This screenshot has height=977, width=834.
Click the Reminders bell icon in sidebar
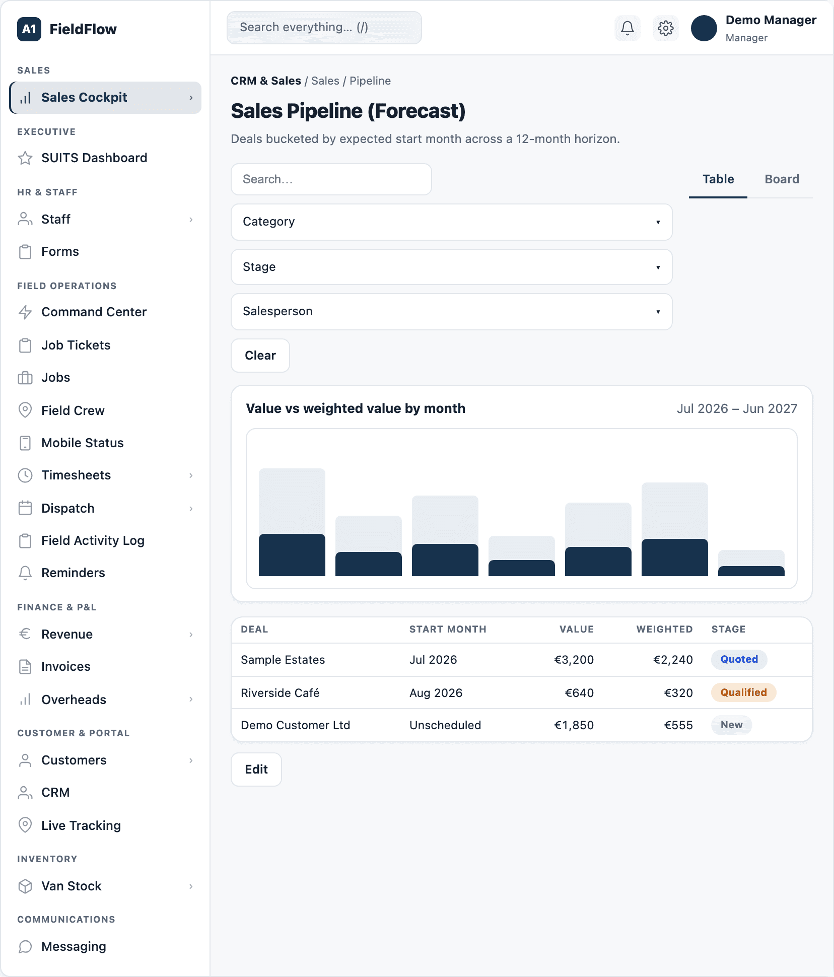point(25,573)
